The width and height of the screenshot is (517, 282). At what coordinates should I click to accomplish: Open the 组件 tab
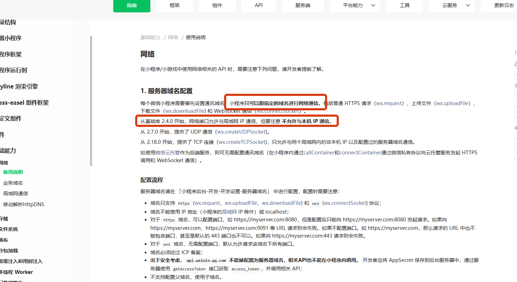[x=217, y=5]
